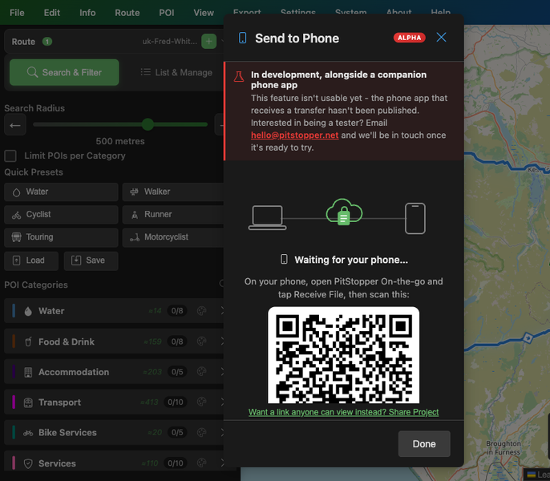Click the building icon in Accommodation row

coord(28,372)
